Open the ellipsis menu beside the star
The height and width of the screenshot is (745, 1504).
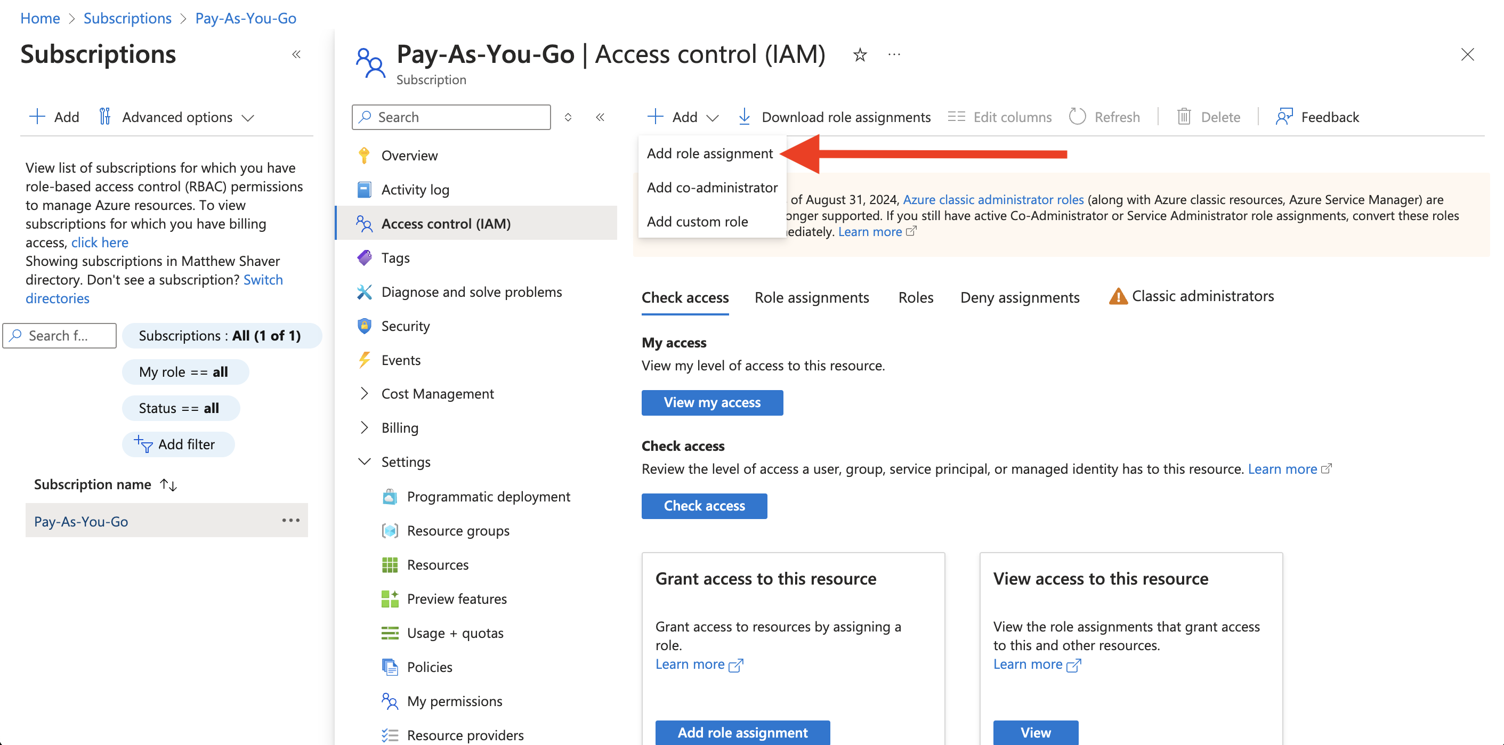tap(894, 54)
